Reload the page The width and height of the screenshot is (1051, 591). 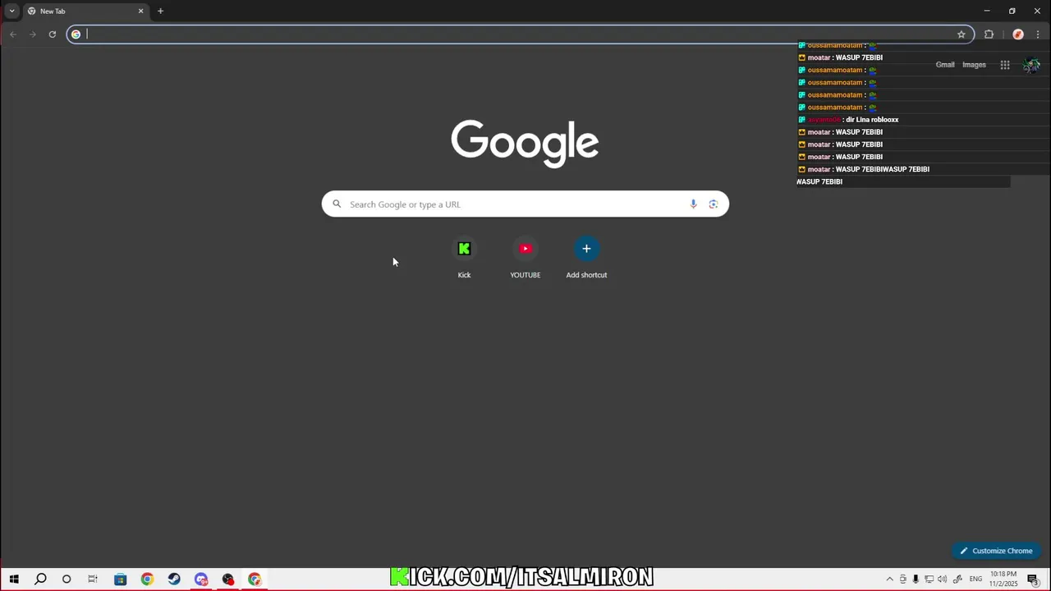[52, 34]
